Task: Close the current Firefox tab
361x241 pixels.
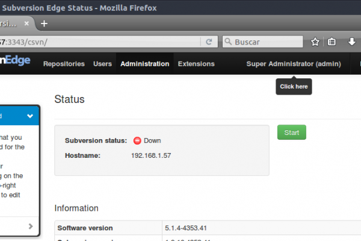Action: (26, 23)
